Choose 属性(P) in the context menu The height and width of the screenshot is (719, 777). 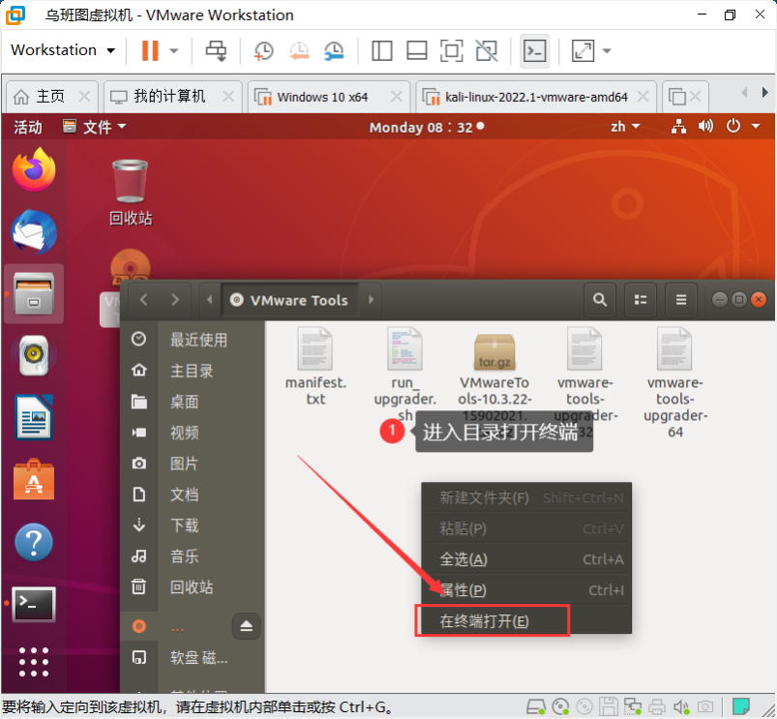click(x=526, y=590)
